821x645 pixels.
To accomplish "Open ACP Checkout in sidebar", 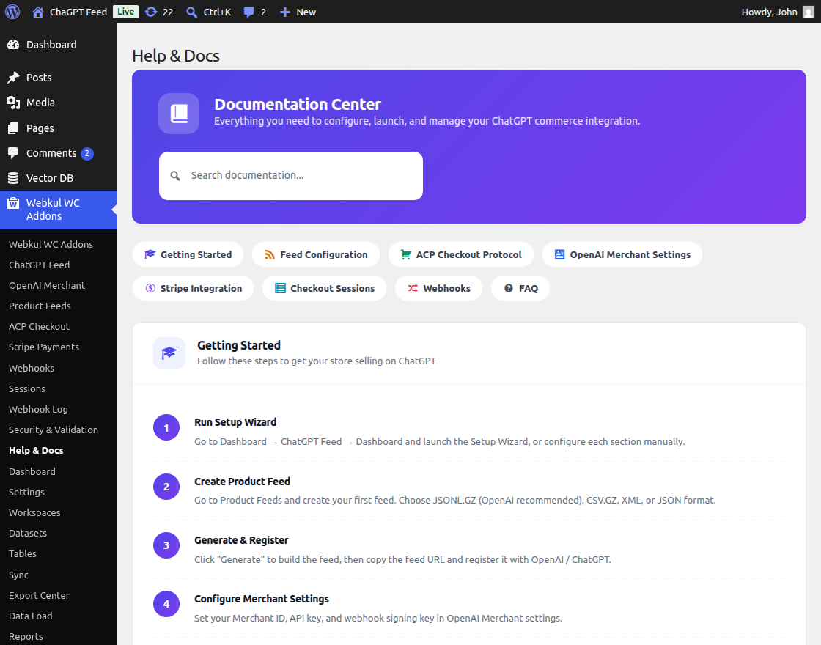I will tap(40, 327).
